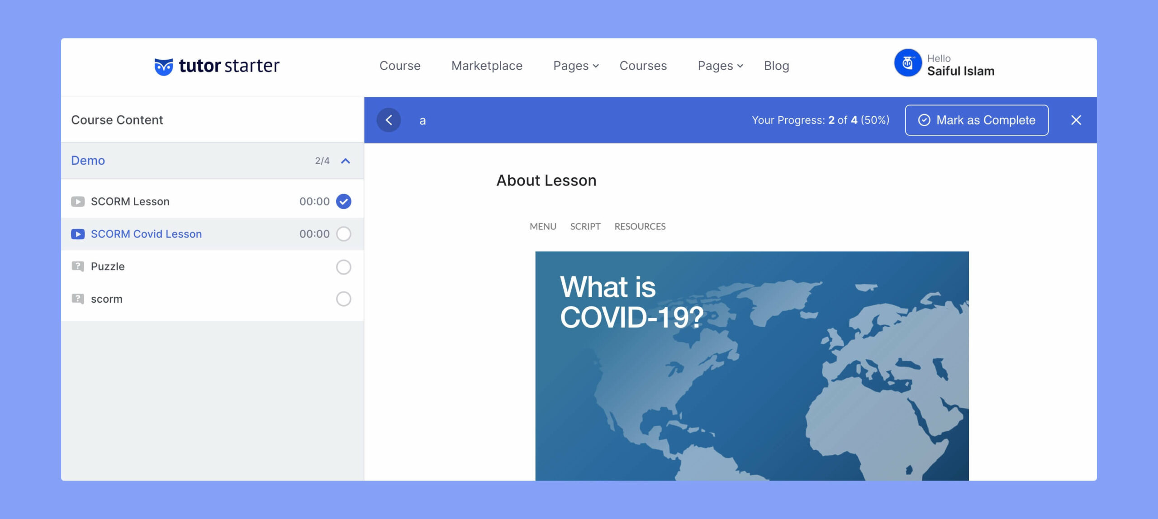Open the Pages dropdown in navigation
Viewport: 1158px width, 519px height.
point(576,65)
